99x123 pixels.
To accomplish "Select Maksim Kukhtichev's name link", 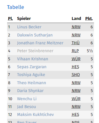I will (x=36, y=115).
